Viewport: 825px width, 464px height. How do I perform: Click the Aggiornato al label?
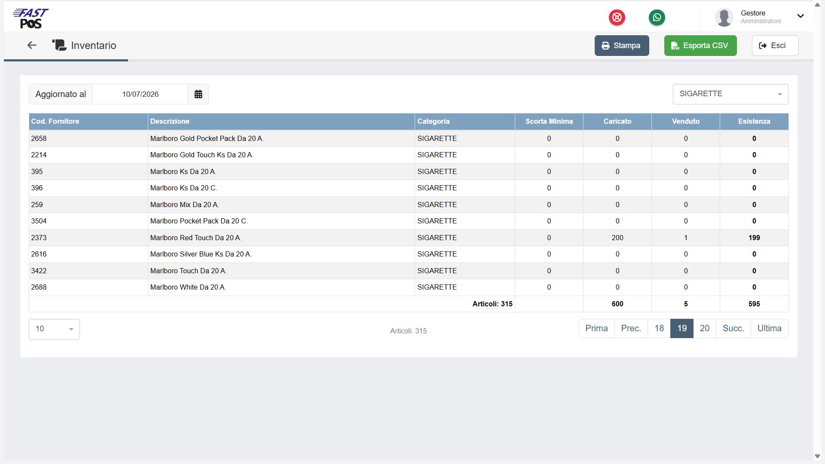pos(61,94)
